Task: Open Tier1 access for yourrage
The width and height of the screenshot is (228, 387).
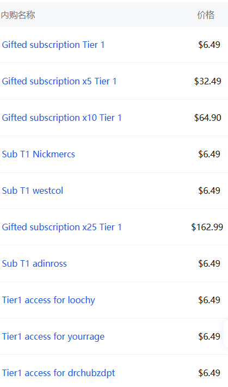Action: point(53,336)
